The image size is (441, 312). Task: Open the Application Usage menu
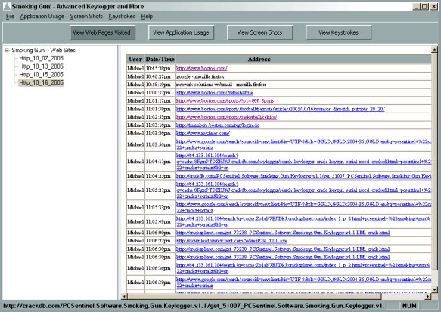42,17
